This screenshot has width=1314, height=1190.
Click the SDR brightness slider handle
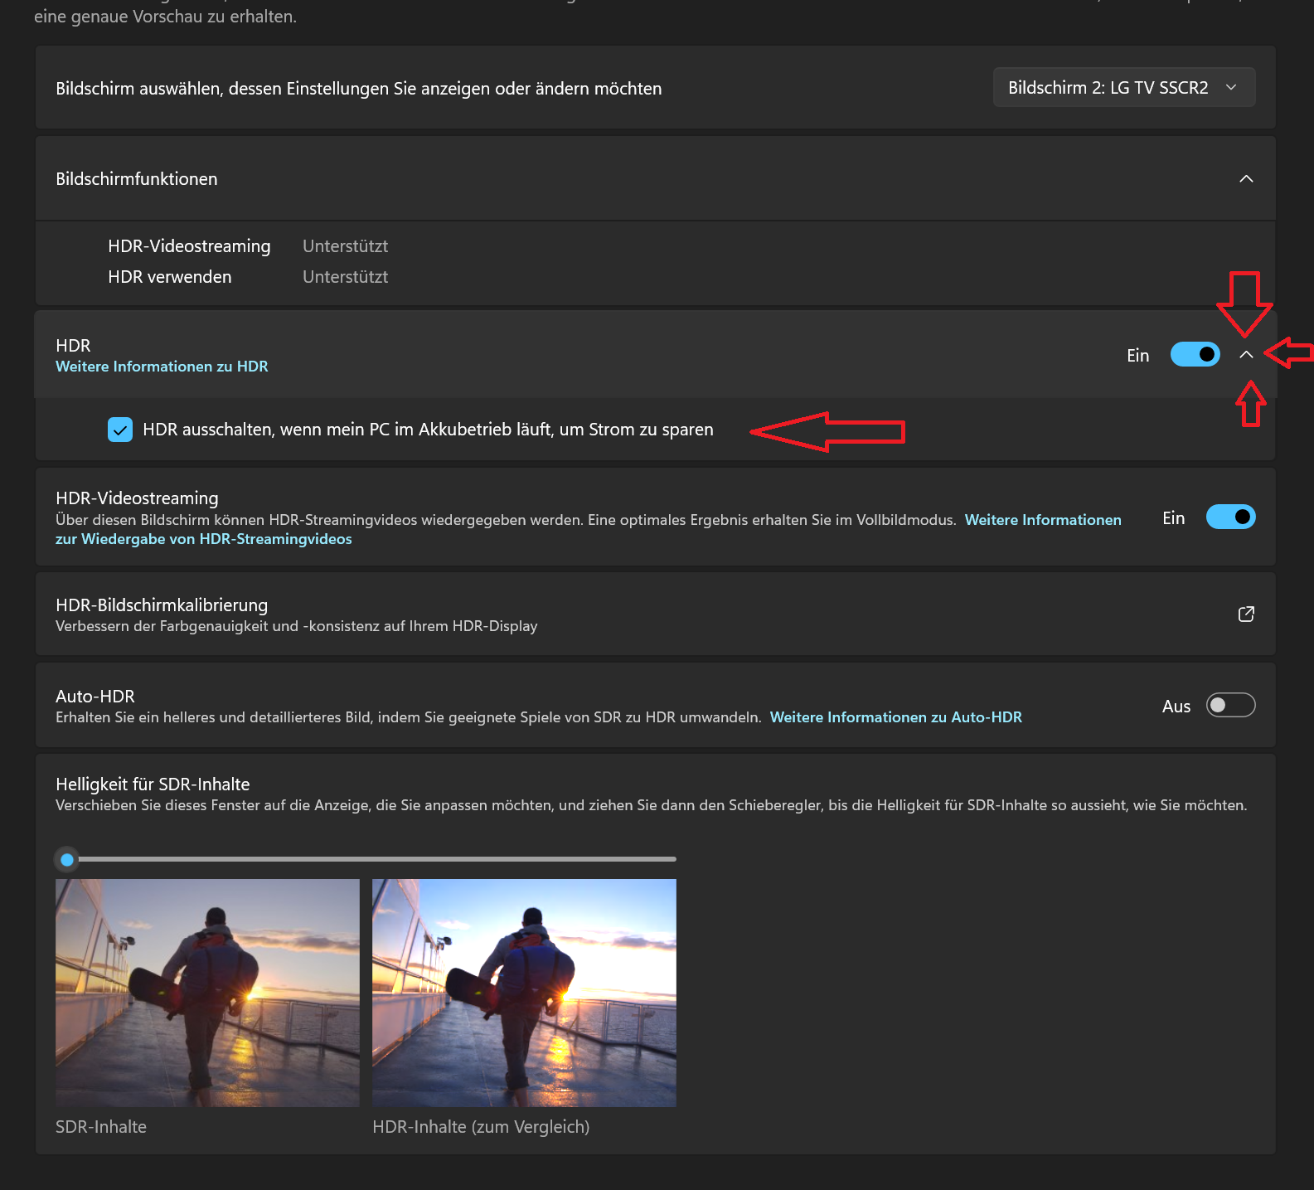67,859
